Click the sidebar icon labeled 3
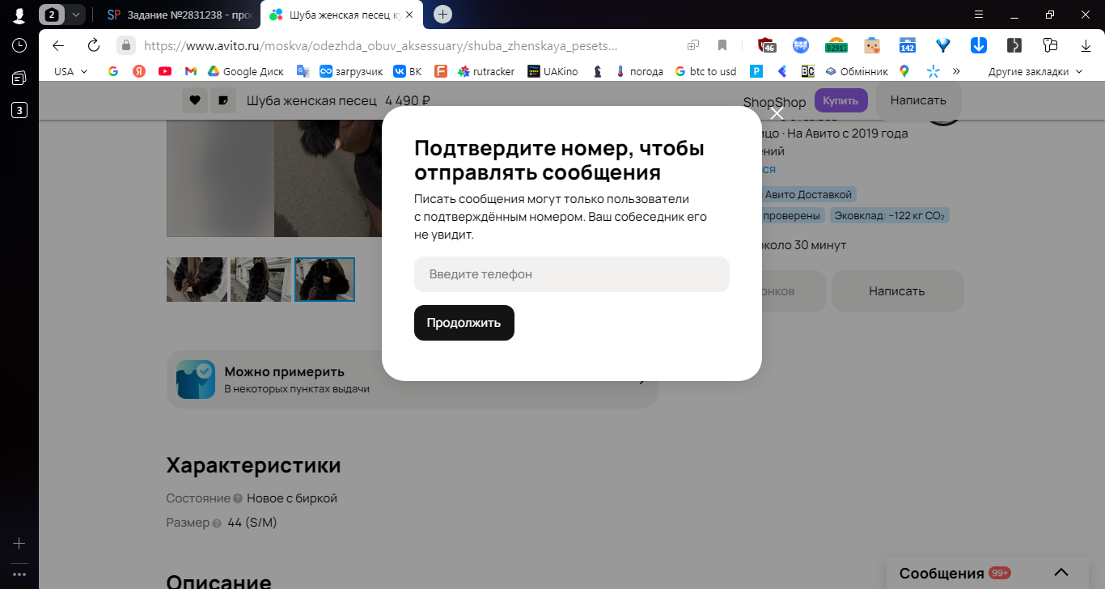Viewport: 1105px width, 589px height. tap(19, 110)
